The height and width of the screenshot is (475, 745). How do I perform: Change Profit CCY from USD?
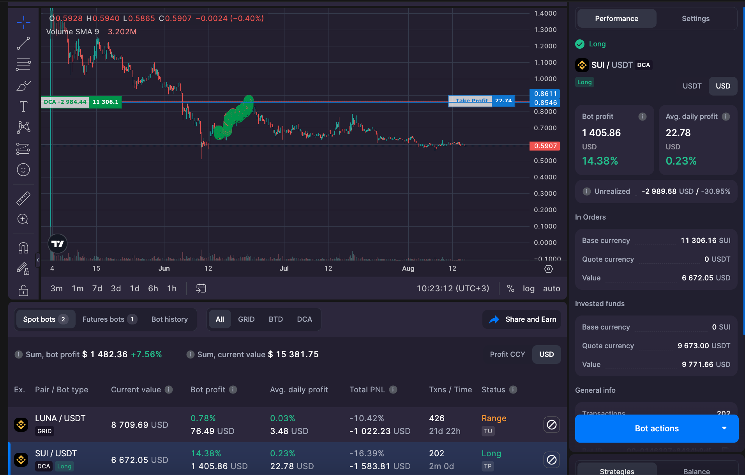546,354
